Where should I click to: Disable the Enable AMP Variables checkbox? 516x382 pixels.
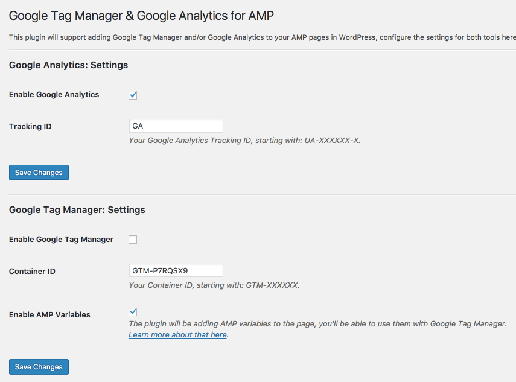133,311
